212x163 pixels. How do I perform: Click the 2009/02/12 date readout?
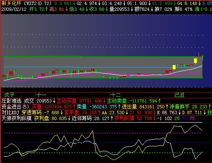14,9
